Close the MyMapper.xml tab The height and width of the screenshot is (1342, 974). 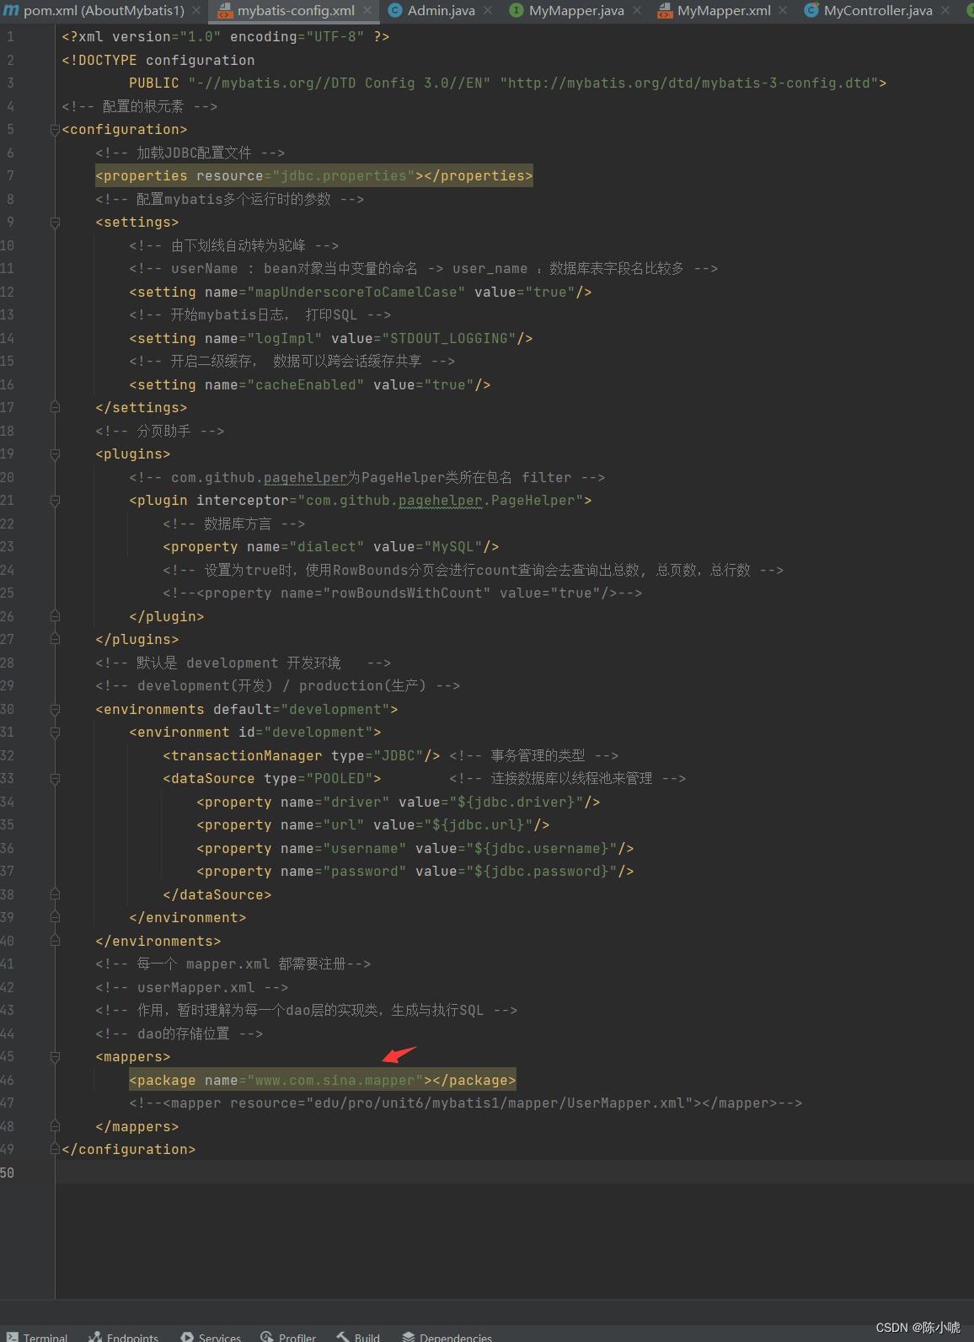coord(783,11)
